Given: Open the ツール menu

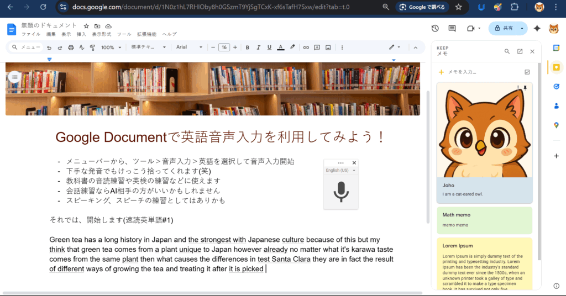Looking at the screenshot, I should pyautogui.click(x=124, y=34).
